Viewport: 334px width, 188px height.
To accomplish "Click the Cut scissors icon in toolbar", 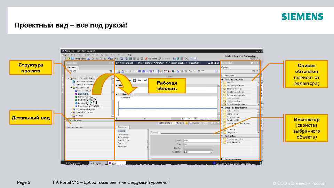I will pyautogui.click(x=93, y=58).
